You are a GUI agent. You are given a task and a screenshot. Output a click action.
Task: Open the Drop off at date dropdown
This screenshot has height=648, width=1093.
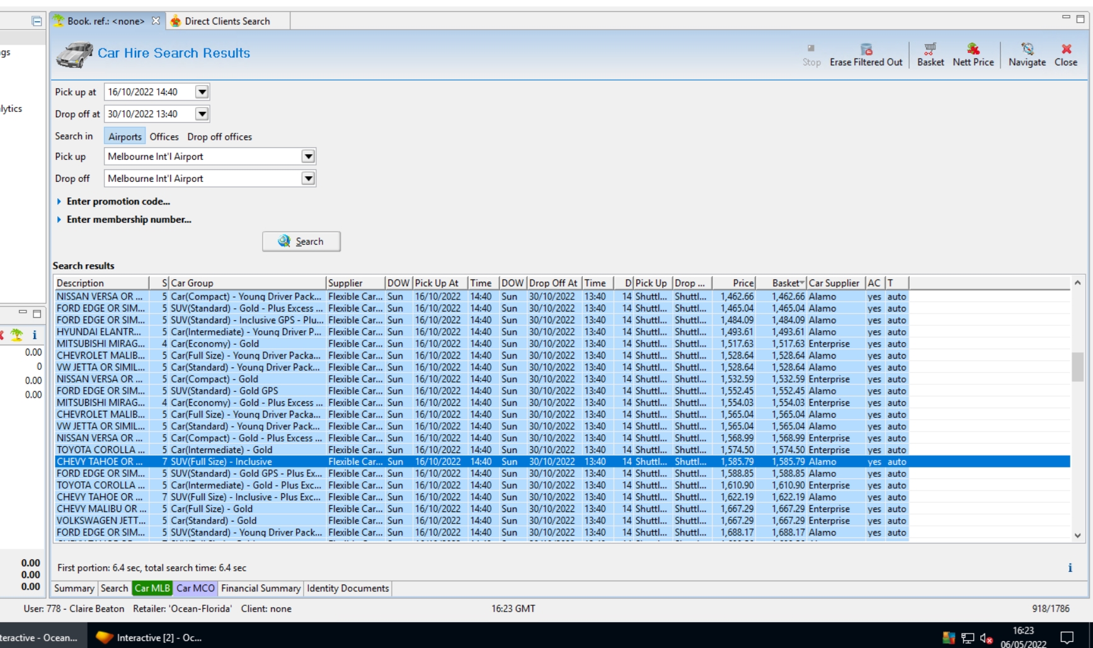(x=202, y=114)
